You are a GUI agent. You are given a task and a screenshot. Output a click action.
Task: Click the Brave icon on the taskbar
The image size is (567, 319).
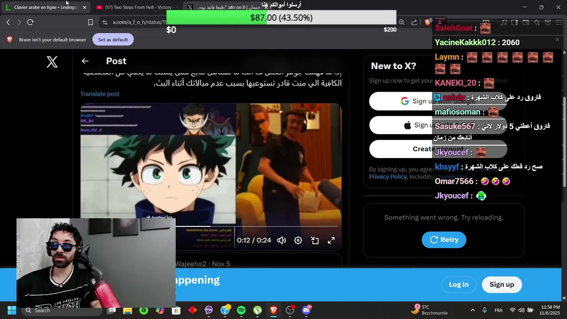pyautogui.click(x=274, y=310)
